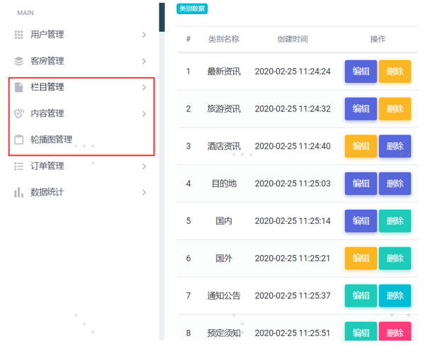
Task: Edit the 国外 category
Action: tap(361, 259)
